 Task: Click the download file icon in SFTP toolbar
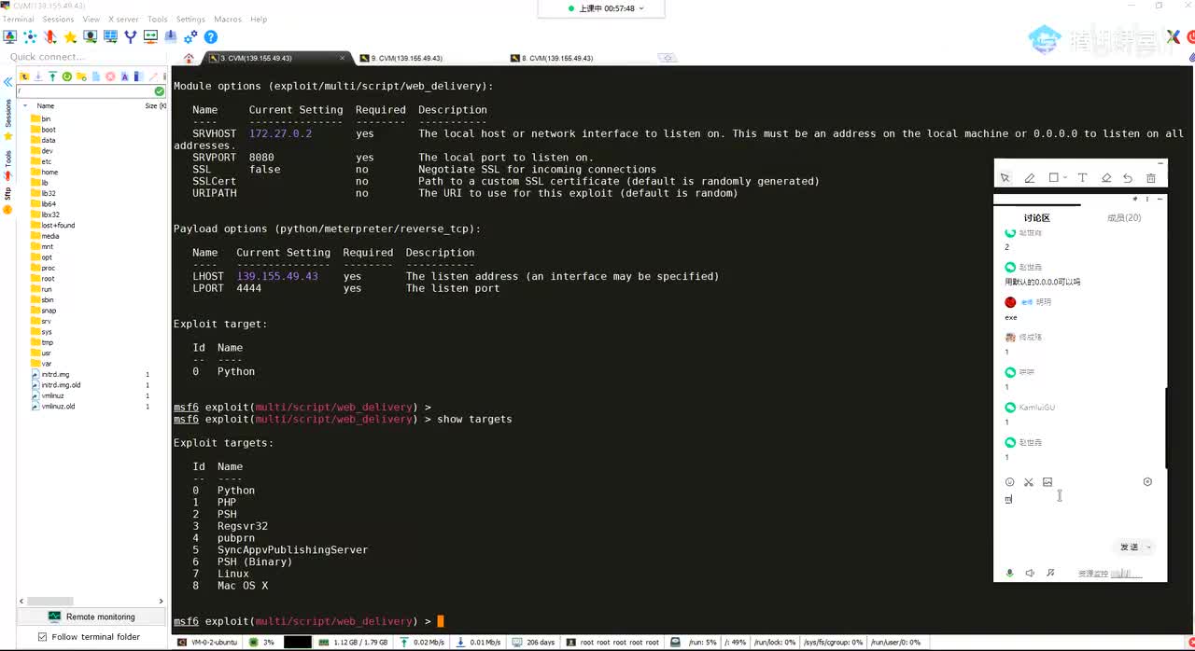38,76
